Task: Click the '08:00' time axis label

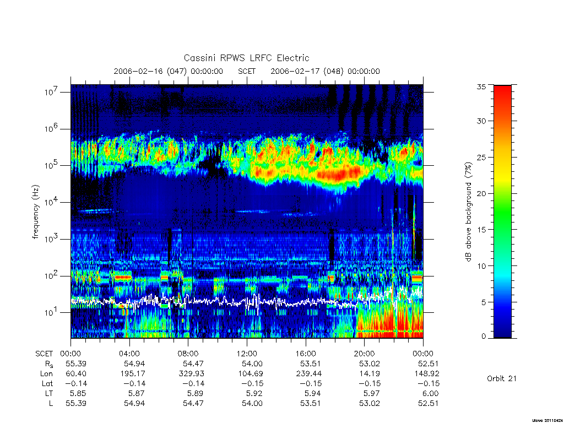Action: [188, 354]
